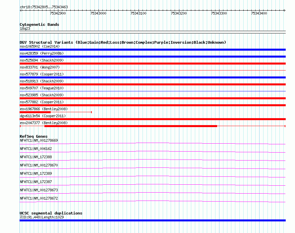
Task: Open variant nsv577879 (Cooper2011) label
Action: tap(42, 74)
